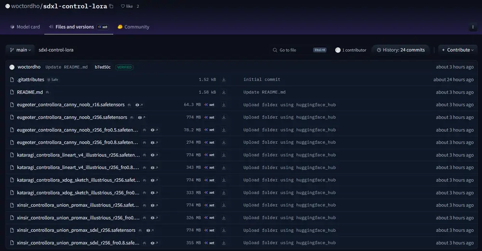Screen dimensions: 482x251
Task: Click the xet badge on 315 MB row
Action: (x=209, y=243)
